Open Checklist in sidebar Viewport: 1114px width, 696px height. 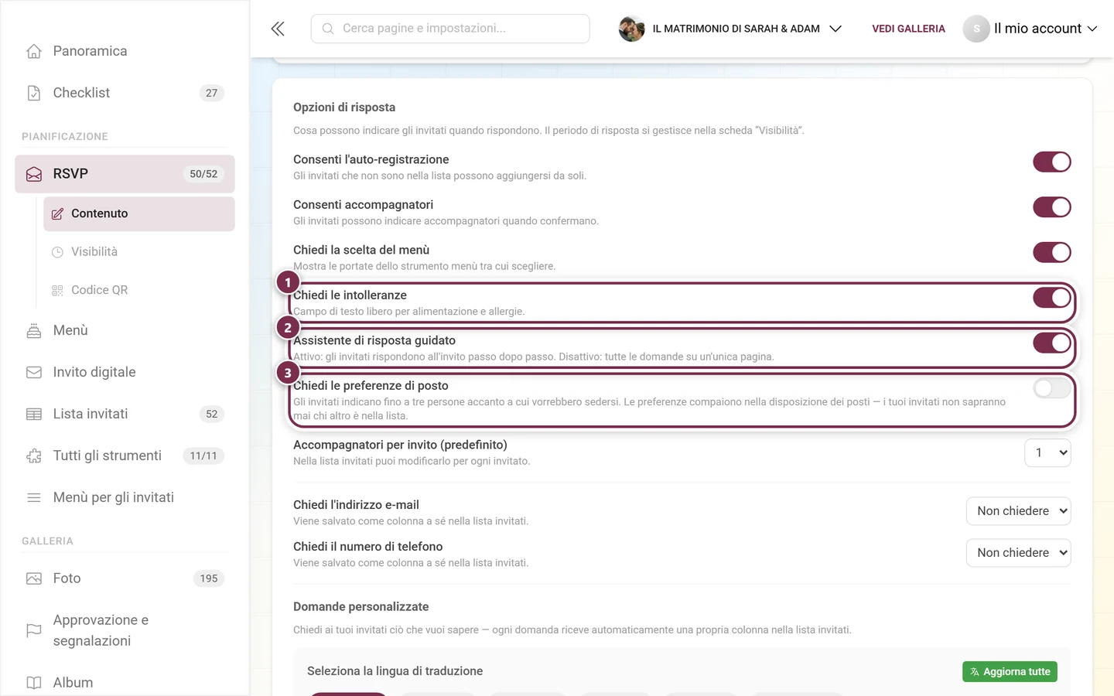[125, 93]
